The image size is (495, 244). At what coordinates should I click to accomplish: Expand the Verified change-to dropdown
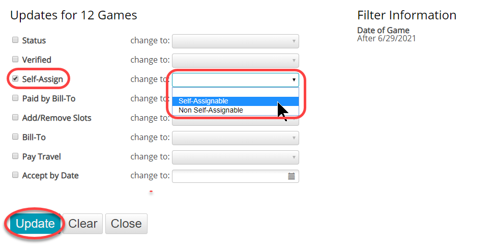[235, 61]
